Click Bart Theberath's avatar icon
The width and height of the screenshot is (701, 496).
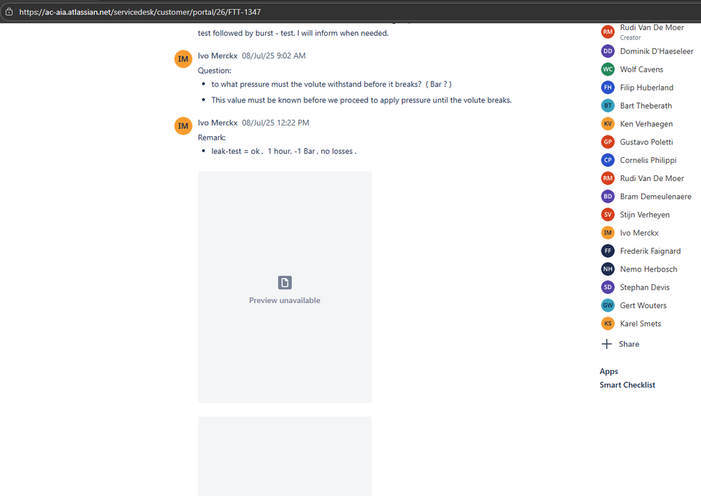tap(607, 105)
